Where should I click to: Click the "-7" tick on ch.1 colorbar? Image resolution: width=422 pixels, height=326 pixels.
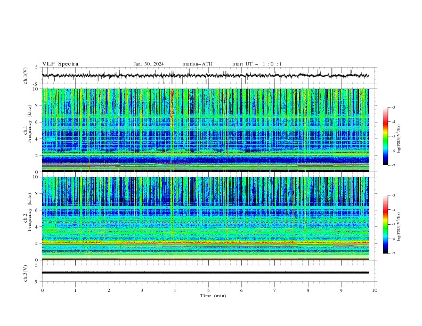pyautogui.click(x=393, y=165)
